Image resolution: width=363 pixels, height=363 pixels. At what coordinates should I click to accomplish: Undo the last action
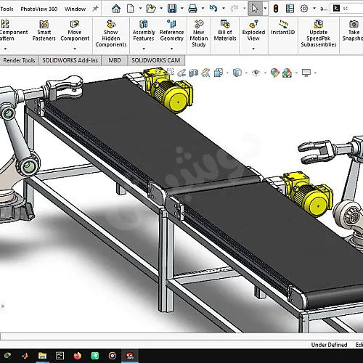(213, 9)
